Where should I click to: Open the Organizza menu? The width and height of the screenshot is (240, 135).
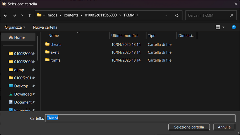[x=15, y=27]
